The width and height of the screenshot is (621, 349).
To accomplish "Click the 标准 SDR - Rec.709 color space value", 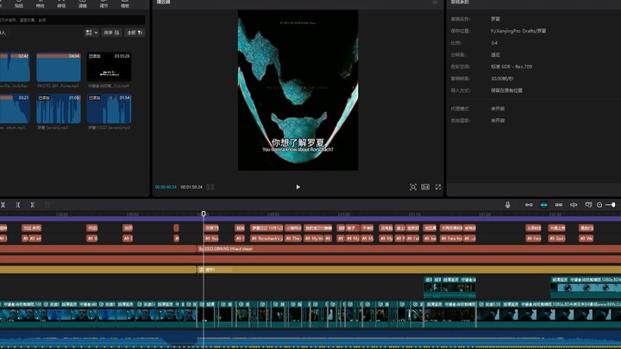I will point(511,66).
